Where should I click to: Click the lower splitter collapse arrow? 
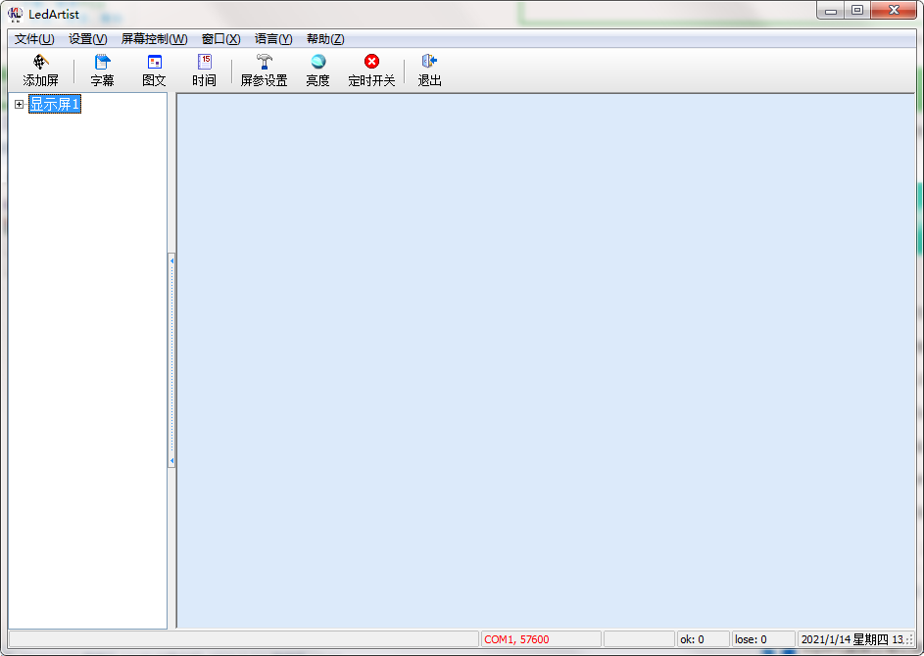pos(172,460)
